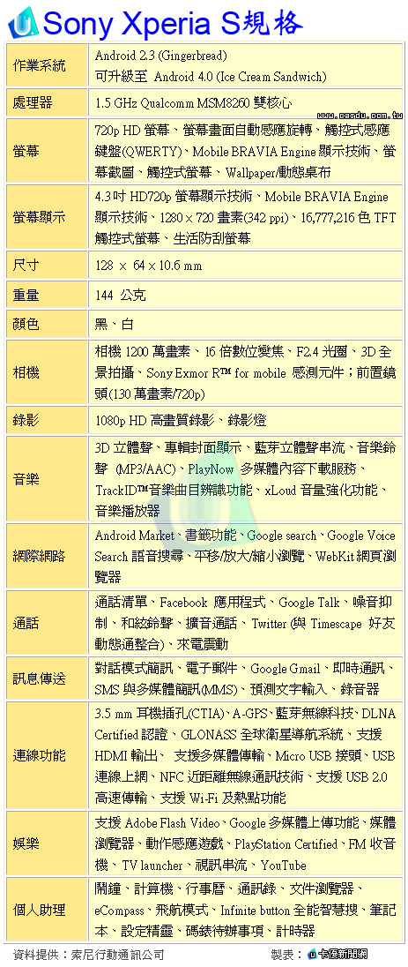Image resolution: width=408 pixels, height=967 pixels.
Task: Click 'Micro USB 接頭' text
Action: pyautogui.click(x=318, y=756)
